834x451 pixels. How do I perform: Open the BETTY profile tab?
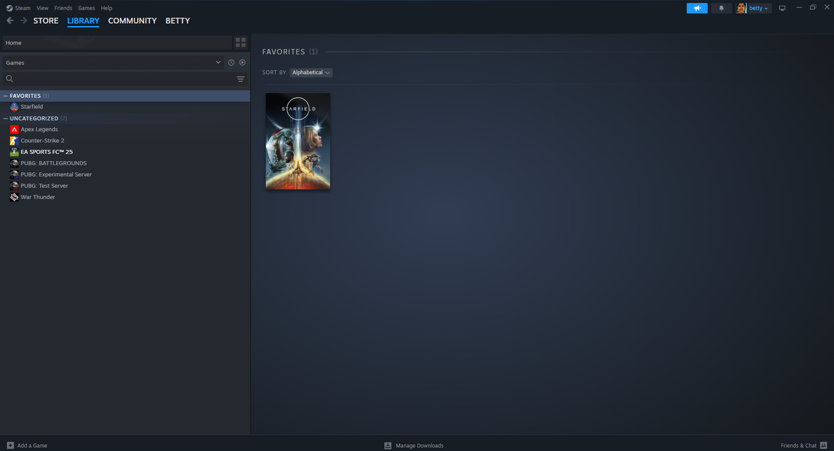(x=178, y=21)
